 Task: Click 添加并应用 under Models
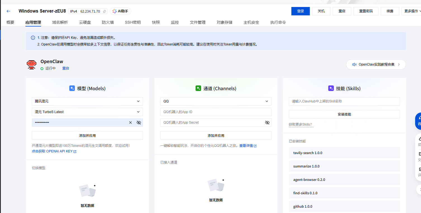coord(87,135)
